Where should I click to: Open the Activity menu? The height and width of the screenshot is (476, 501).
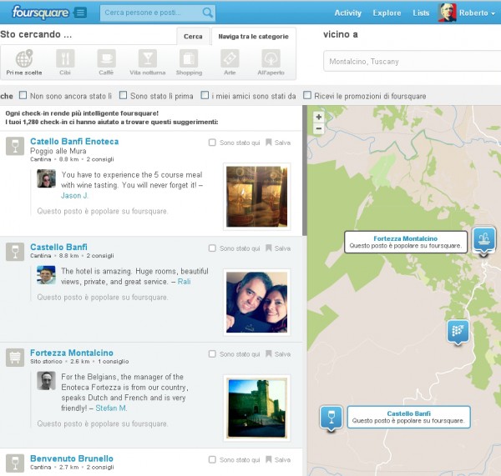pos(348,13)
